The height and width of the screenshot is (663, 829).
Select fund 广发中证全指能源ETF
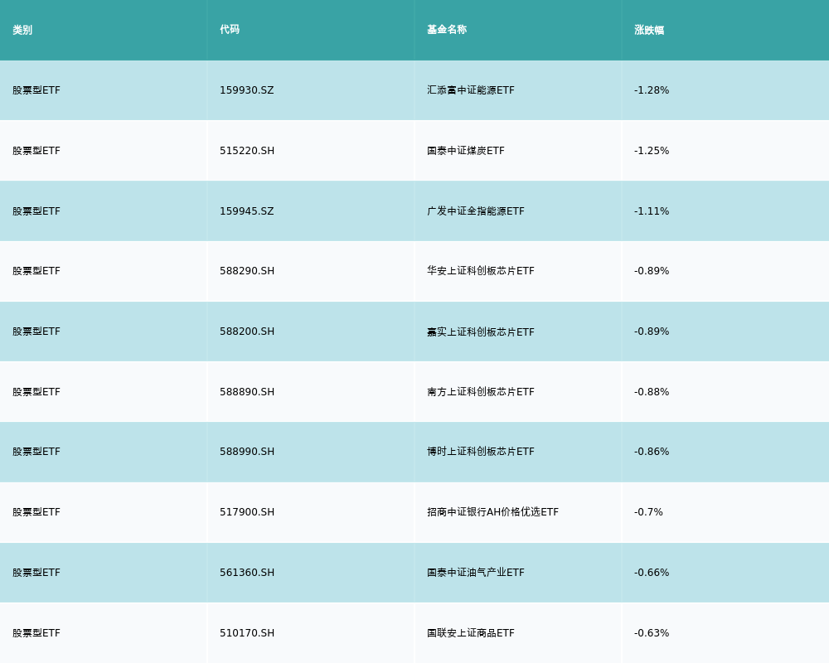(x=476, y=211)
